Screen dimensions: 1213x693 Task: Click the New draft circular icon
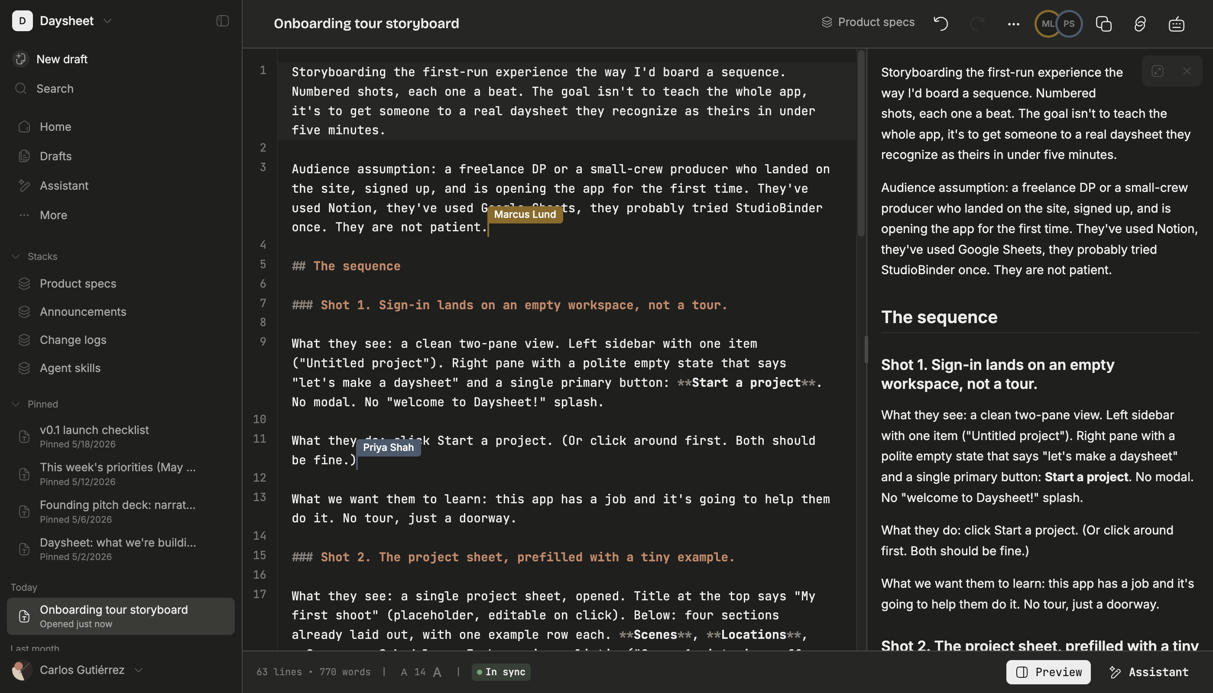(x=20, y=59)
